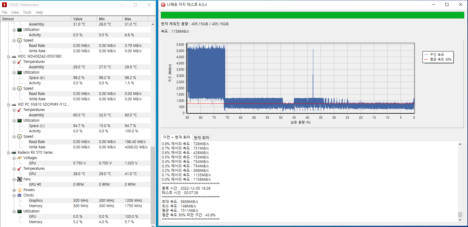468x227 pixels.
Task: Collapse the Voltages node
Action: coord(14,158)
